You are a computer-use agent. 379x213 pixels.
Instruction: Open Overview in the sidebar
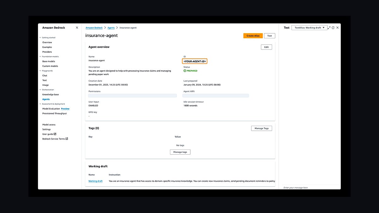(47, 42)
